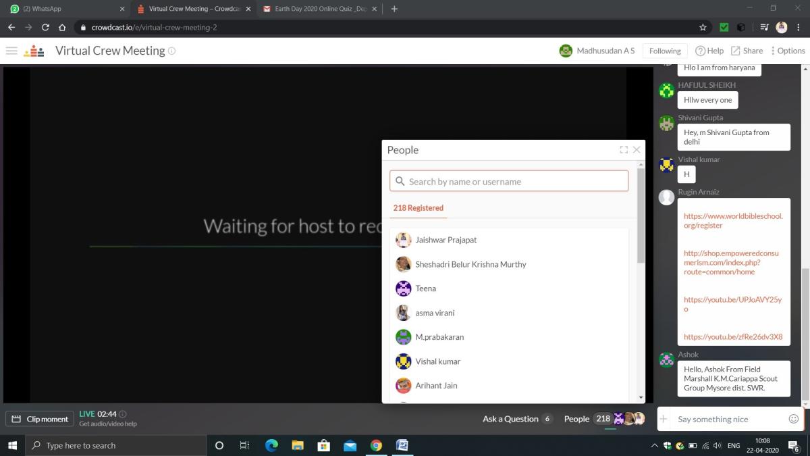Open the Ask a Question tab
This screenshot has width=810, height=456.
tap(517, 419)
